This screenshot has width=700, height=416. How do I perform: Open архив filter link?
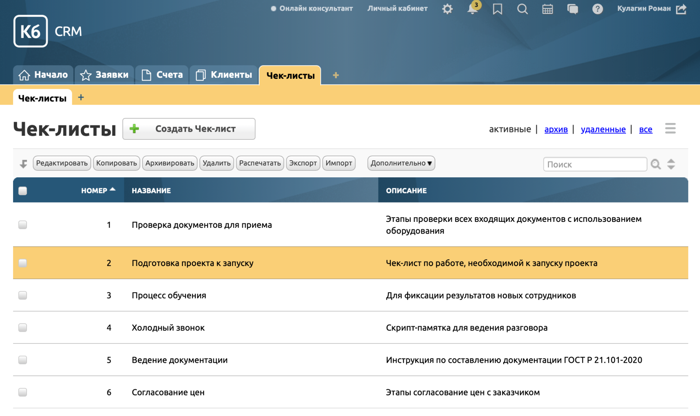point(556,129)
